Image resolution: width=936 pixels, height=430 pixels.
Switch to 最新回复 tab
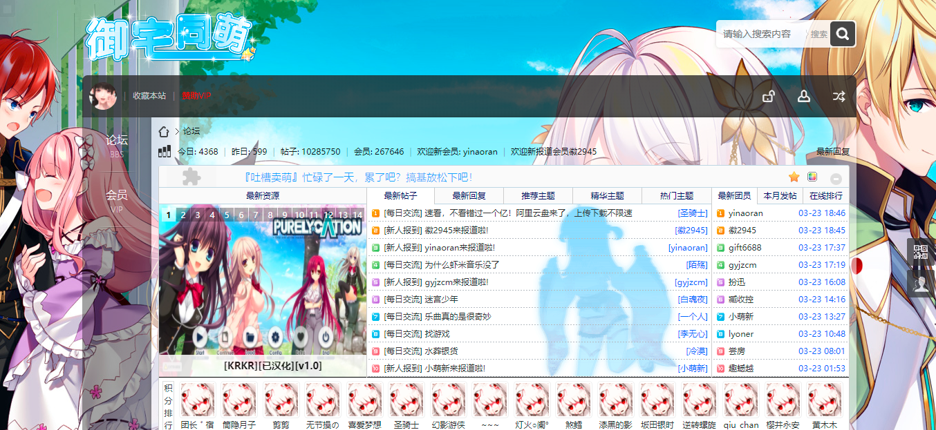tap(469, 196)
